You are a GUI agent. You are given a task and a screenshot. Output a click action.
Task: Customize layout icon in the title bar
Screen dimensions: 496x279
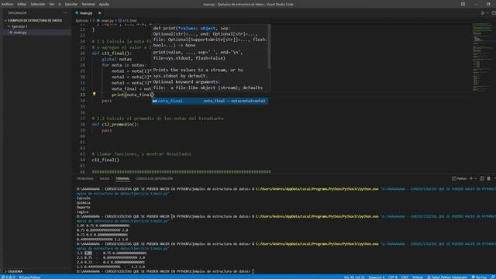click(x=463, y=4)
